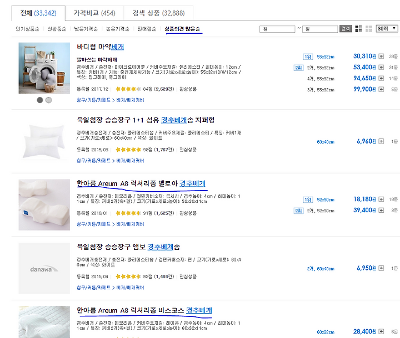Open 92점 (1,484건) review score
400x338 pixels.
click(158, 276)
